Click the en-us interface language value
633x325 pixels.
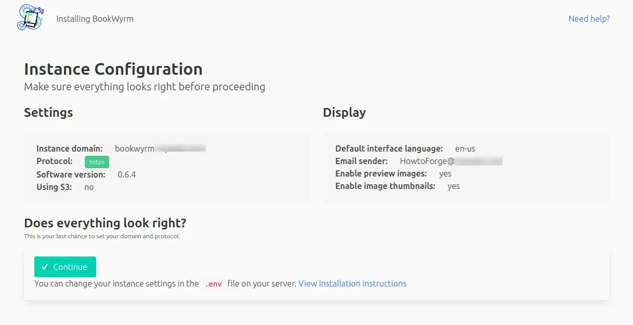[x=465, y=148]
